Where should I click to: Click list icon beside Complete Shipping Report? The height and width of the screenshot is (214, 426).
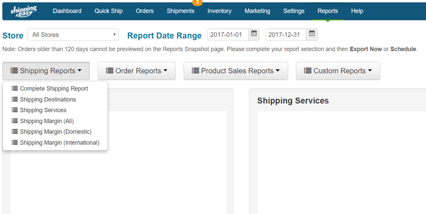pyautogui.click(x=15, y=88)
